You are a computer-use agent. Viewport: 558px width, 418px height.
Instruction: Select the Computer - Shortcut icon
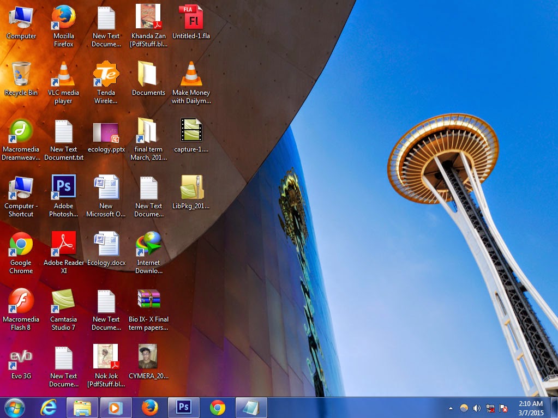click(21, 196)
